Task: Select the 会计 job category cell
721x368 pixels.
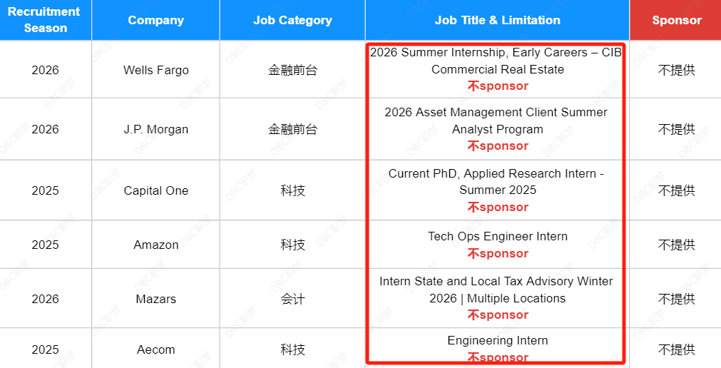Action: click(292, 299)
